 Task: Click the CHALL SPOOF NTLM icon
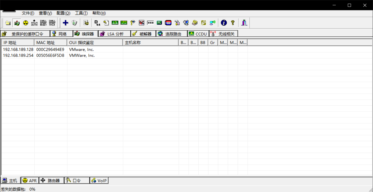[x=52, y=23]
